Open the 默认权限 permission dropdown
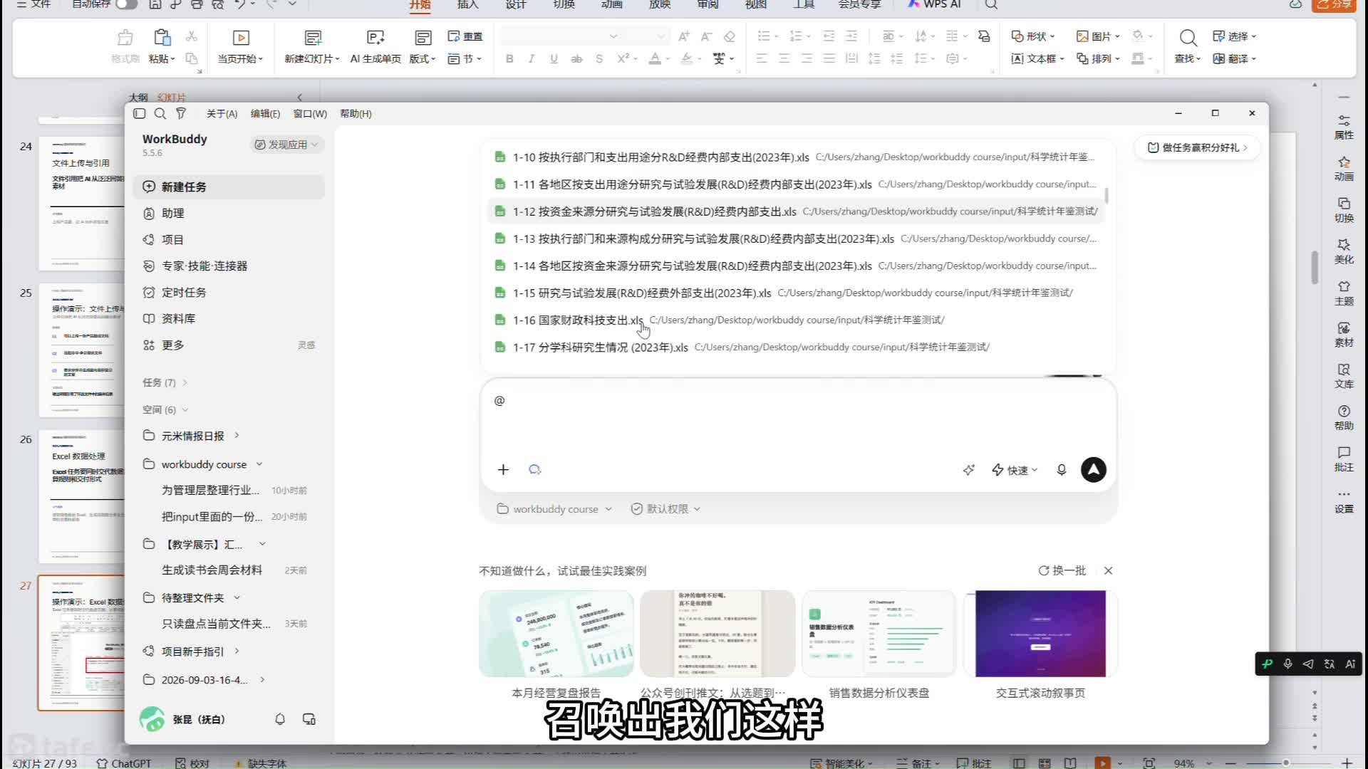 (x=665, y=509)
